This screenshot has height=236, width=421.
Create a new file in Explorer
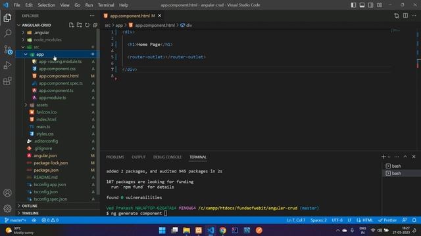click(71, 25)
